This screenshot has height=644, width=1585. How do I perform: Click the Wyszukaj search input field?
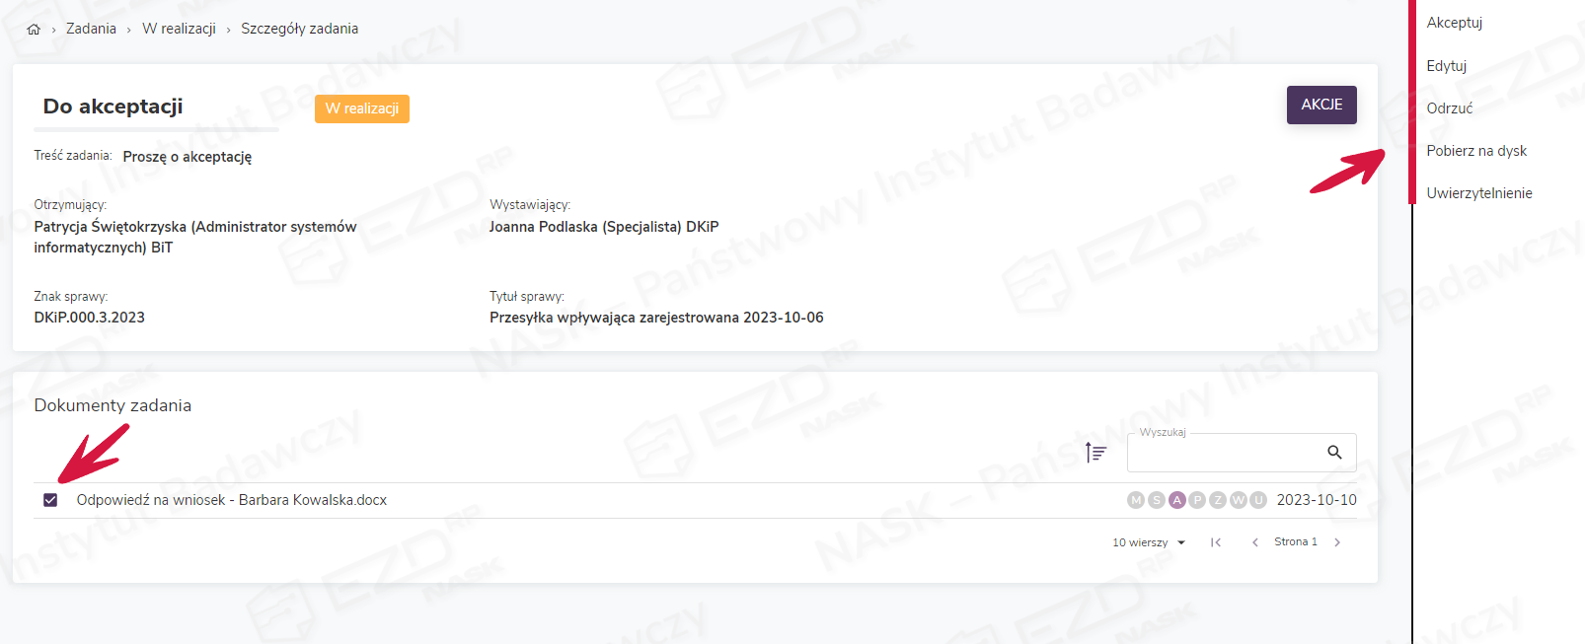coord(1224,454)
